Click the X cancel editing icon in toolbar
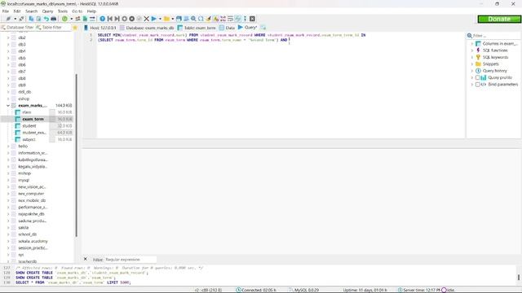Image resolution: width=522 pixels, height=293 pixels. click(147, 19)
